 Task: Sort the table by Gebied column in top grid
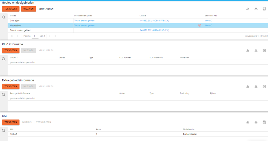(13, 15)
